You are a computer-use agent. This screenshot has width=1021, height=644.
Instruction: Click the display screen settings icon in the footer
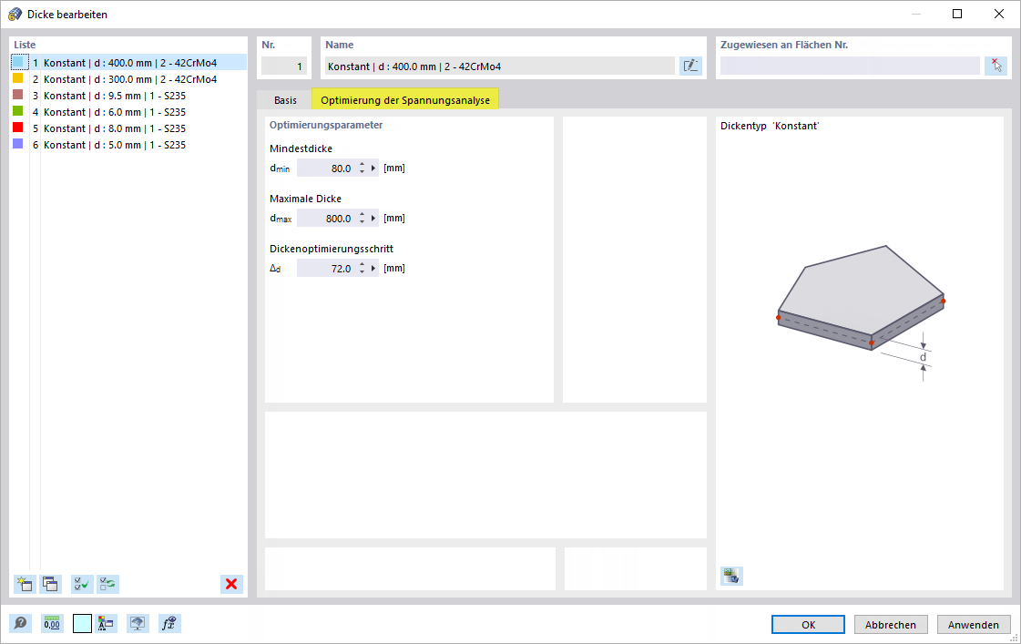click(138, 624)
